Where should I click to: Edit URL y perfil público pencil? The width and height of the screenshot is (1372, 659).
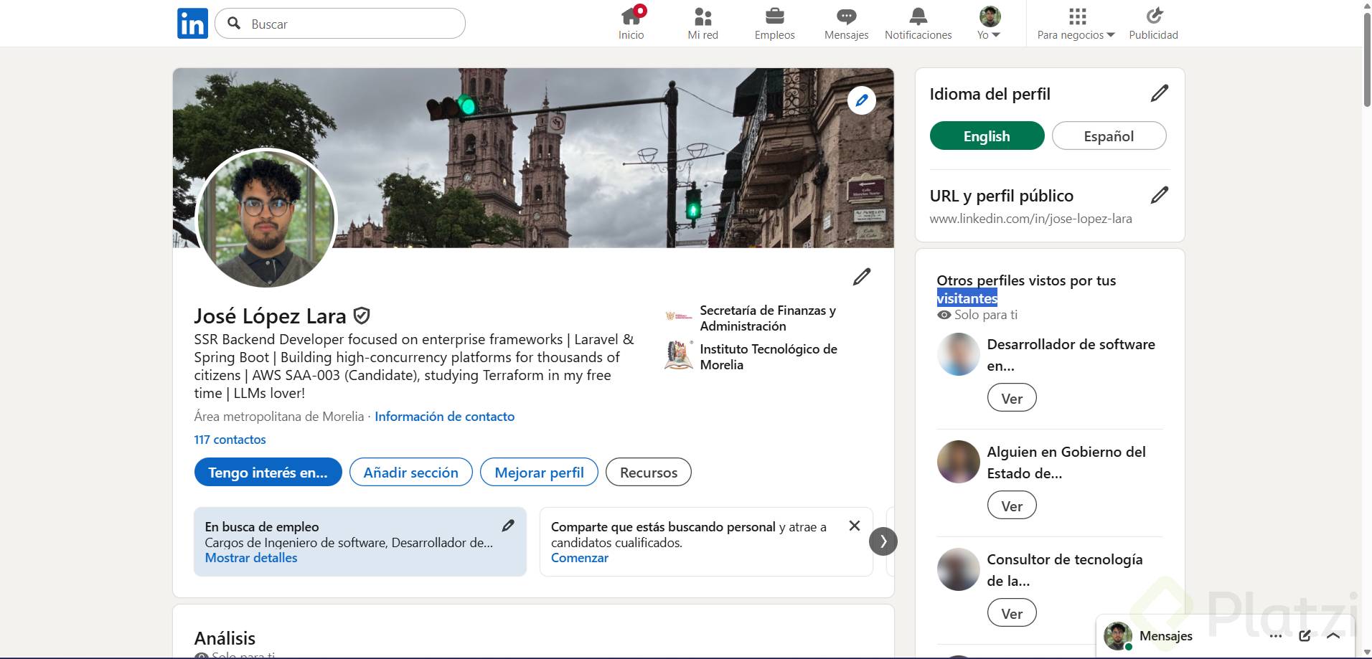coord(1160,195)
